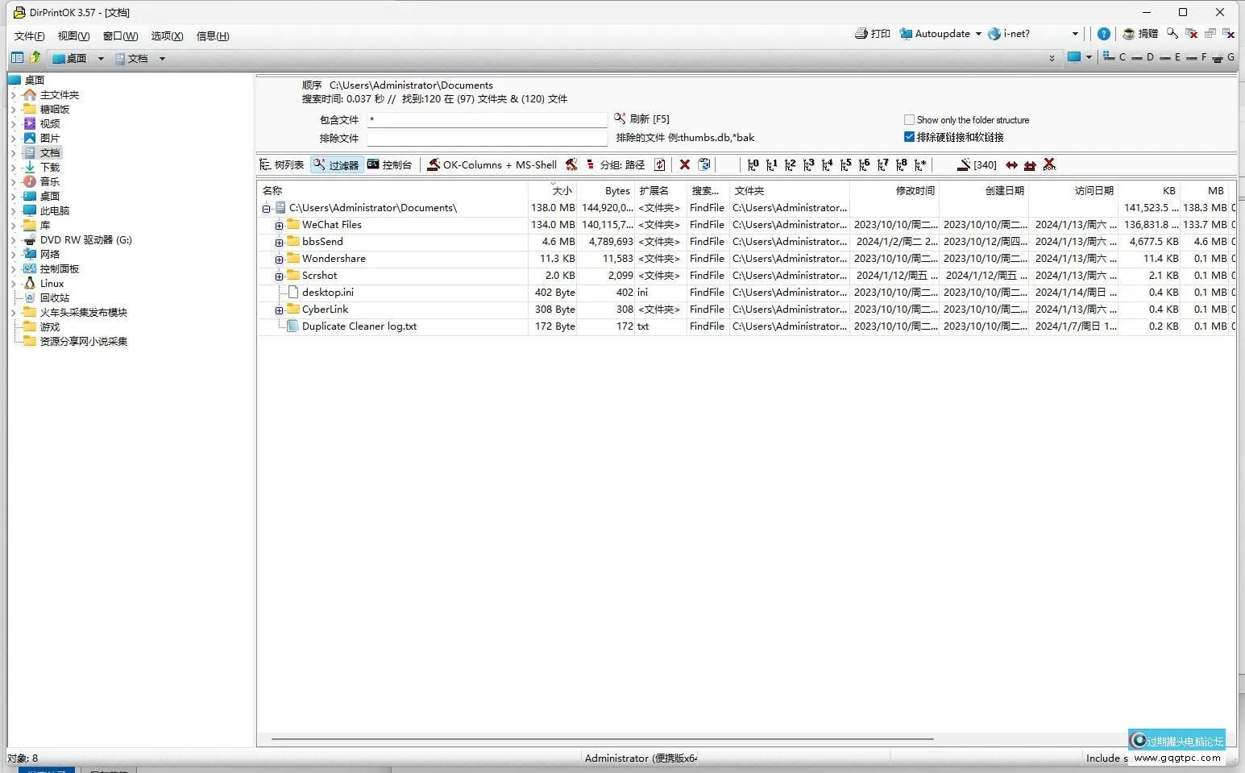Click OK-Columns + MS-Shell button
1245x773 pixels.
tap(492, 164)
